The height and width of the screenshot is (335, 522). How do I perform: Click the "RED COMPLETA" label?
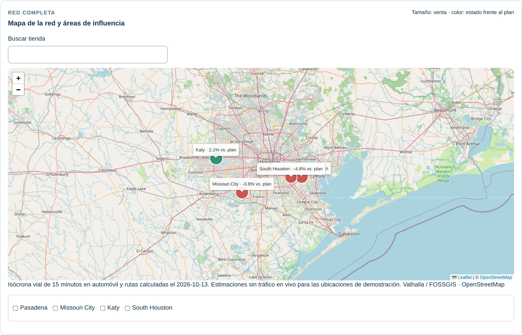(32, 13)
